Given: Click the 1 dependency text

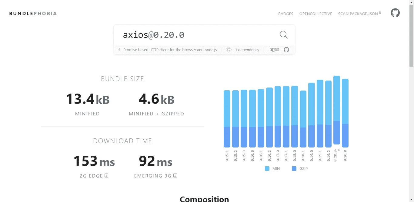Looking at the screenshot, I should coord(247,50).
